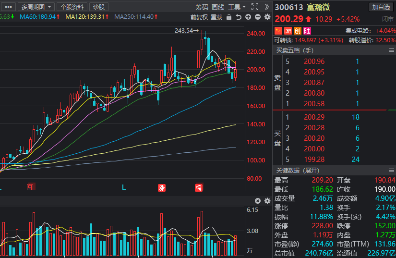Zoom in chart with plus icon
The image size is (396, 258).
[248, 17]
